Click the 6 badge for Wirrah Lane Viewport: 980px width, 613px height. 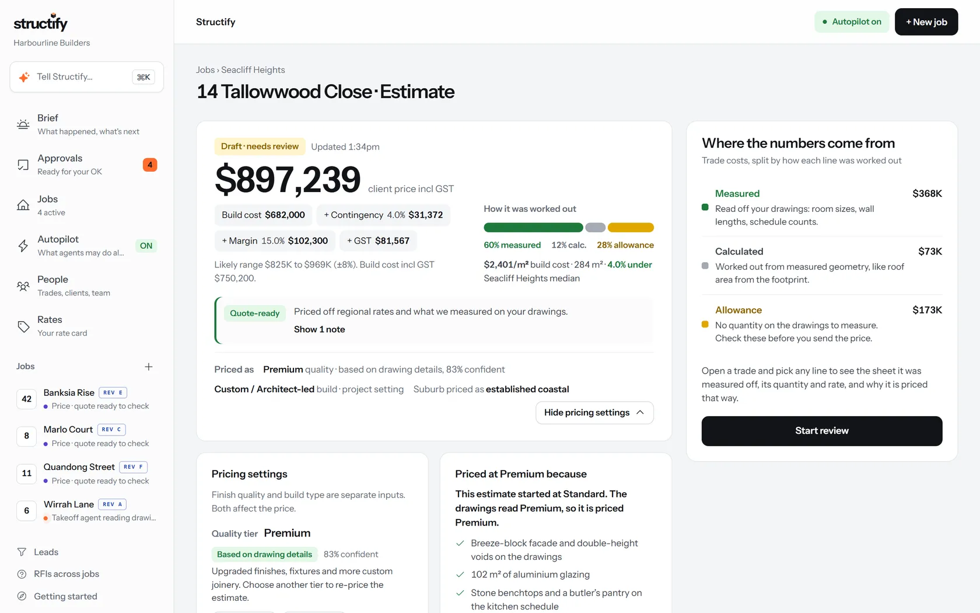[x=27, y=510]
